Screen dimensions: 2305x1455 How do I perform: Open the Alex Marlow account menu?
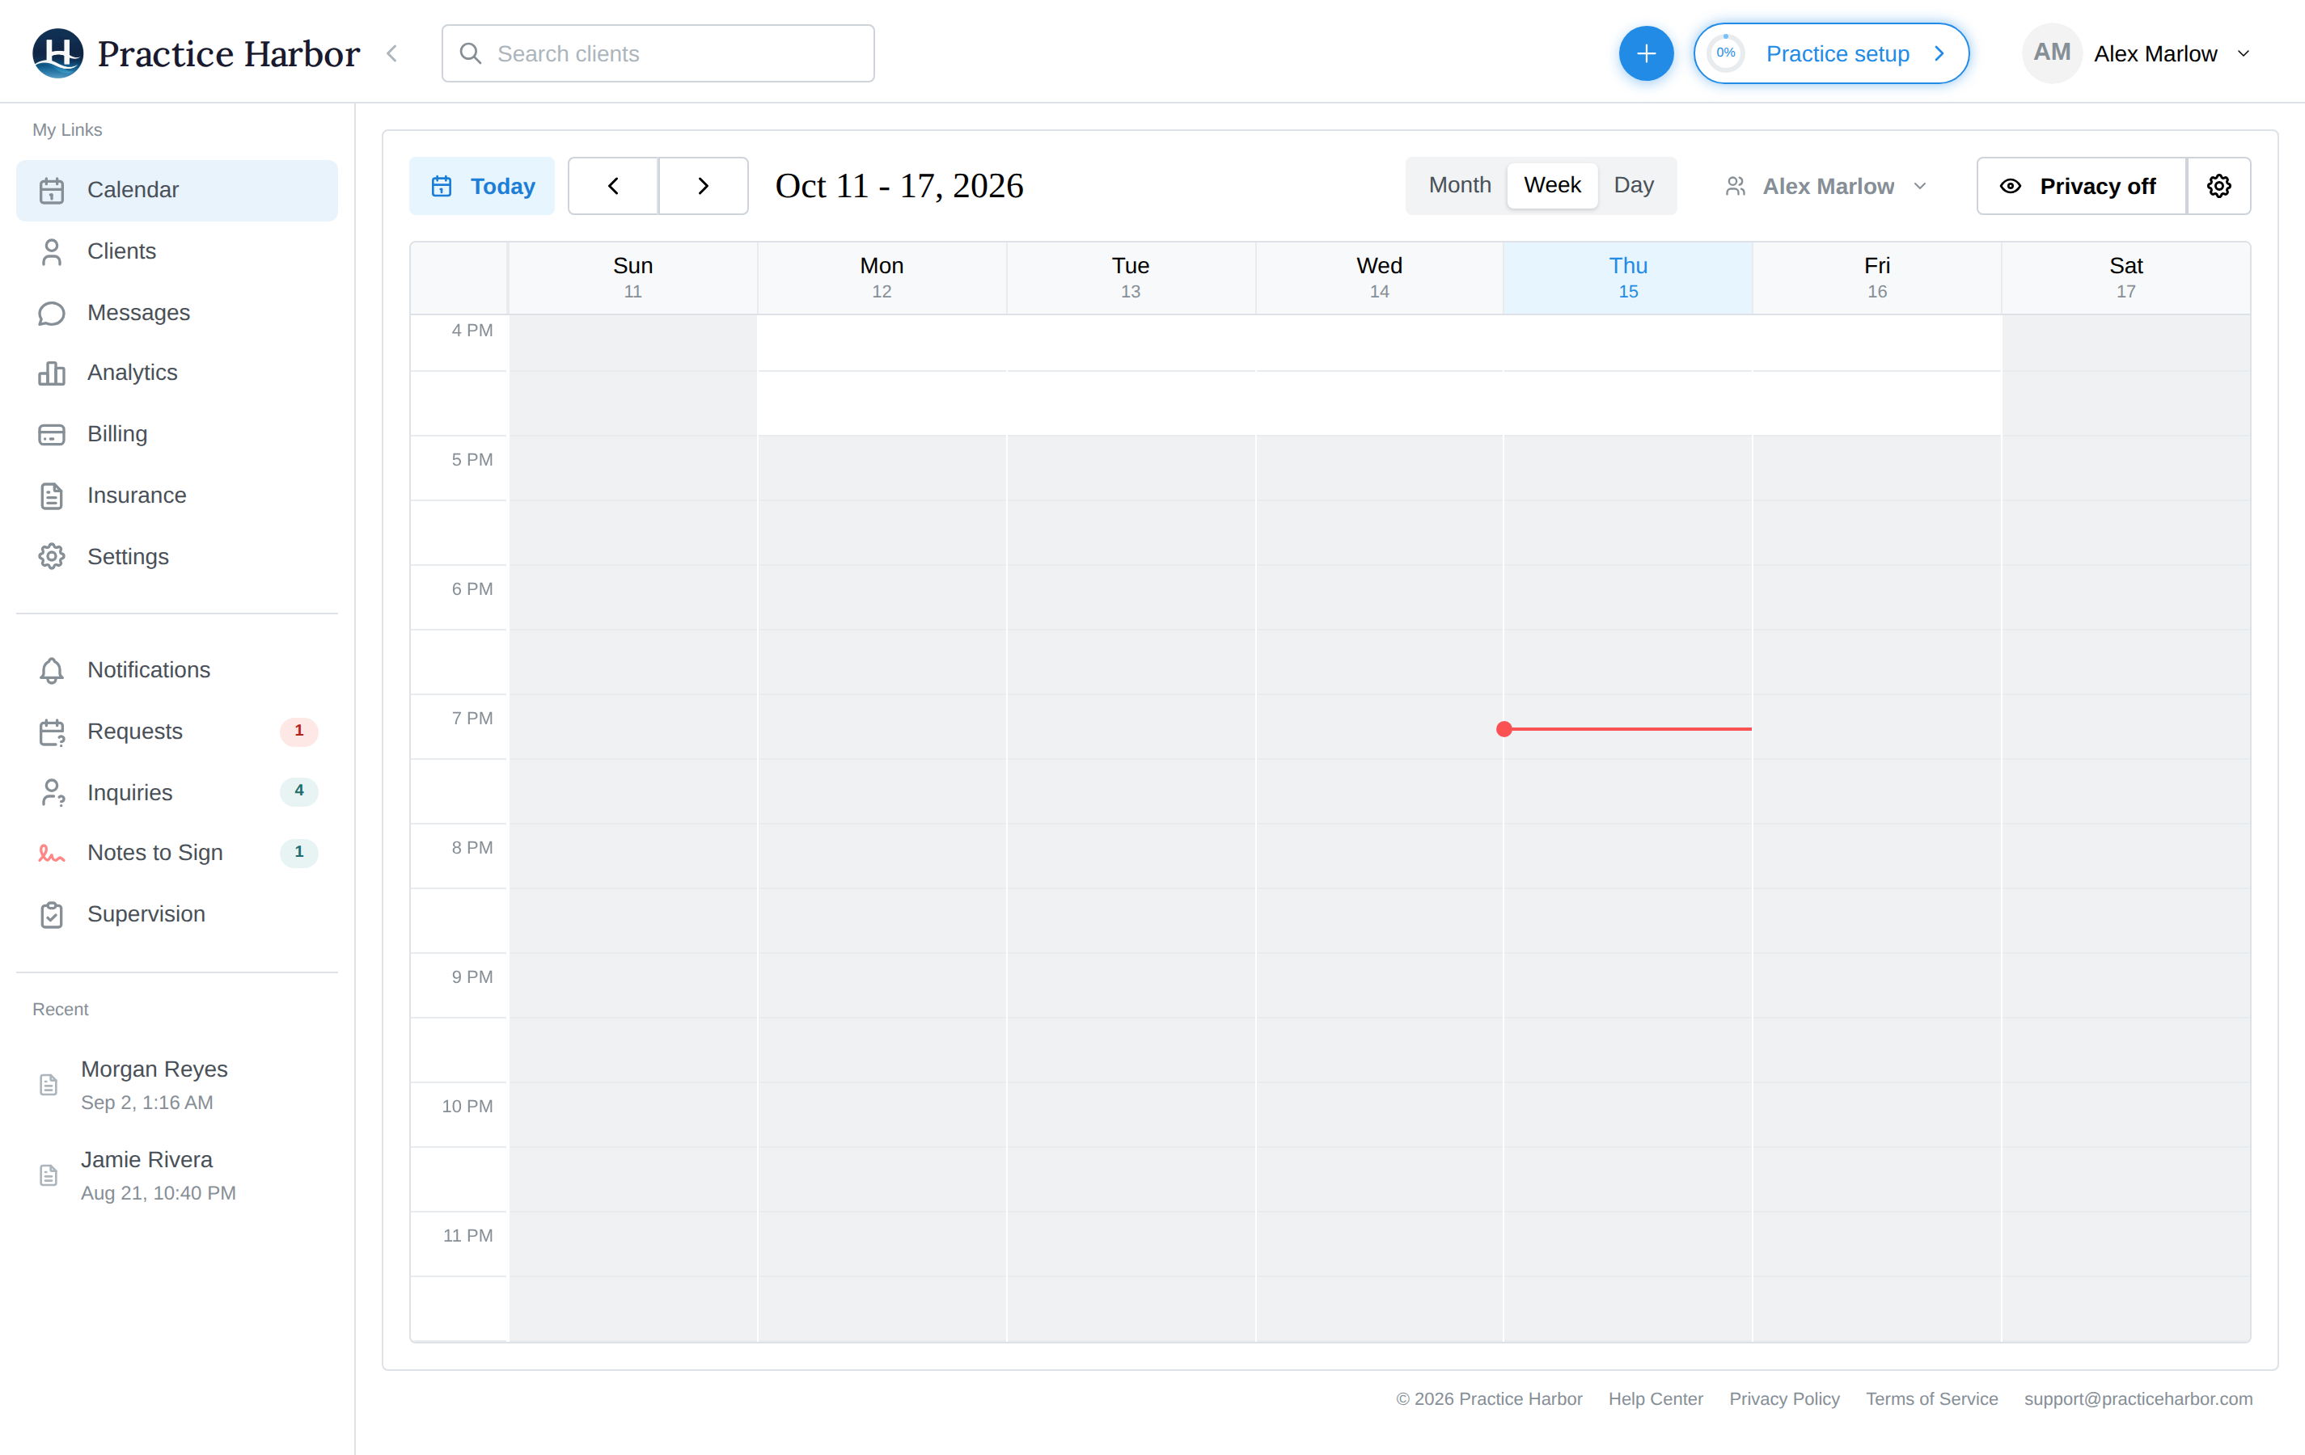2137,53
